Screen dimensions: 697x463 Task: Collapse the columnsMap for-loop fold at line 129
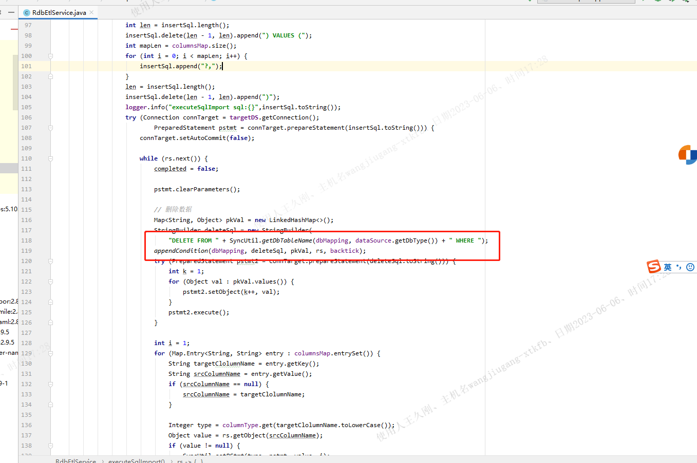click(x=50, y=353)
